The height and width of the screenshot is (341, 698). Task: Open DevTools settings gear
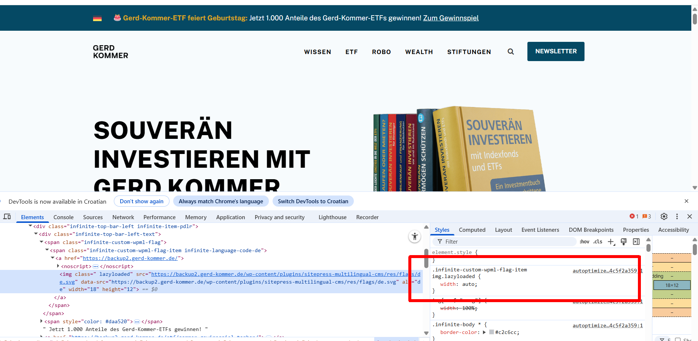coord(664,217)
